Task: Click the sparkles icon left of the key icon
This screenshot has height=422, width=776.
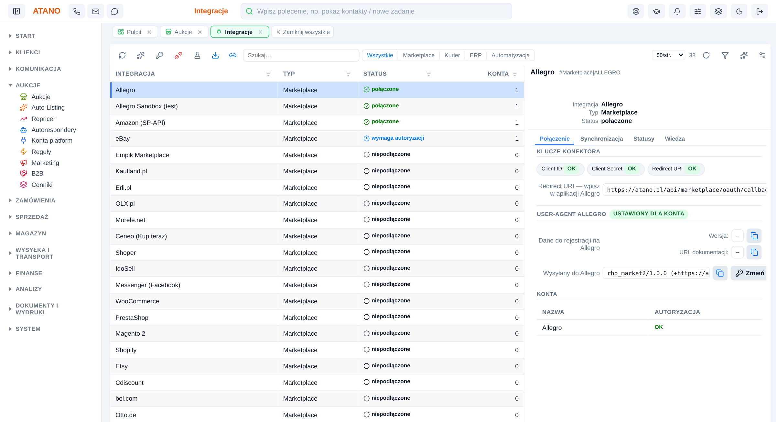Action: [x=141, y=55]
